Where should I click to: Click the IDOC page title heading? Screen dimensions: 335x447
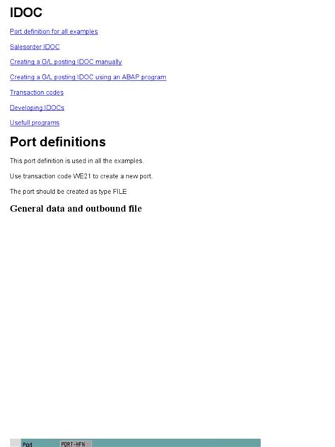[x=26, y=13]
